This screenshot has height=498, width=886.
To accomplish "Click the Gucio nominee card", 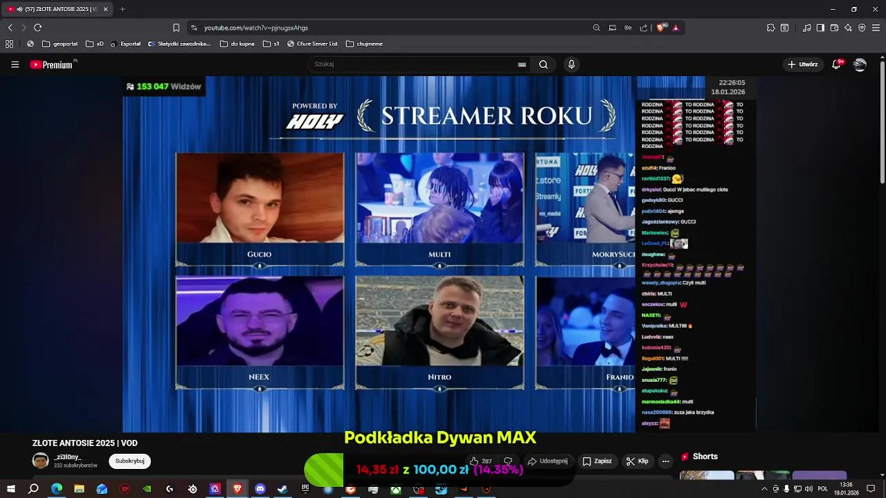I will coord(260,210).
